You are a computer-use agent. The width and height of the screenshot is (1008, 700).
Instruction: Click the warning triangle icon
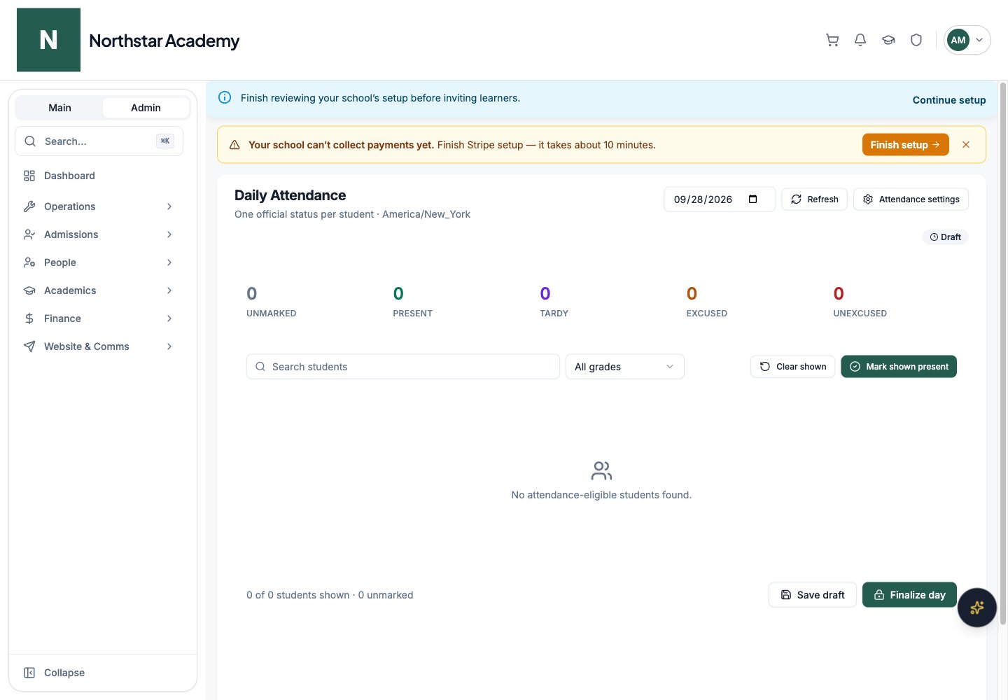click(234, 145)
